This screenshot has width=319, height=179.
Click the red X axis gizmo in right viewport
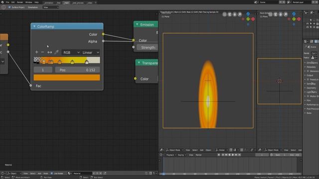click(299, 19)
